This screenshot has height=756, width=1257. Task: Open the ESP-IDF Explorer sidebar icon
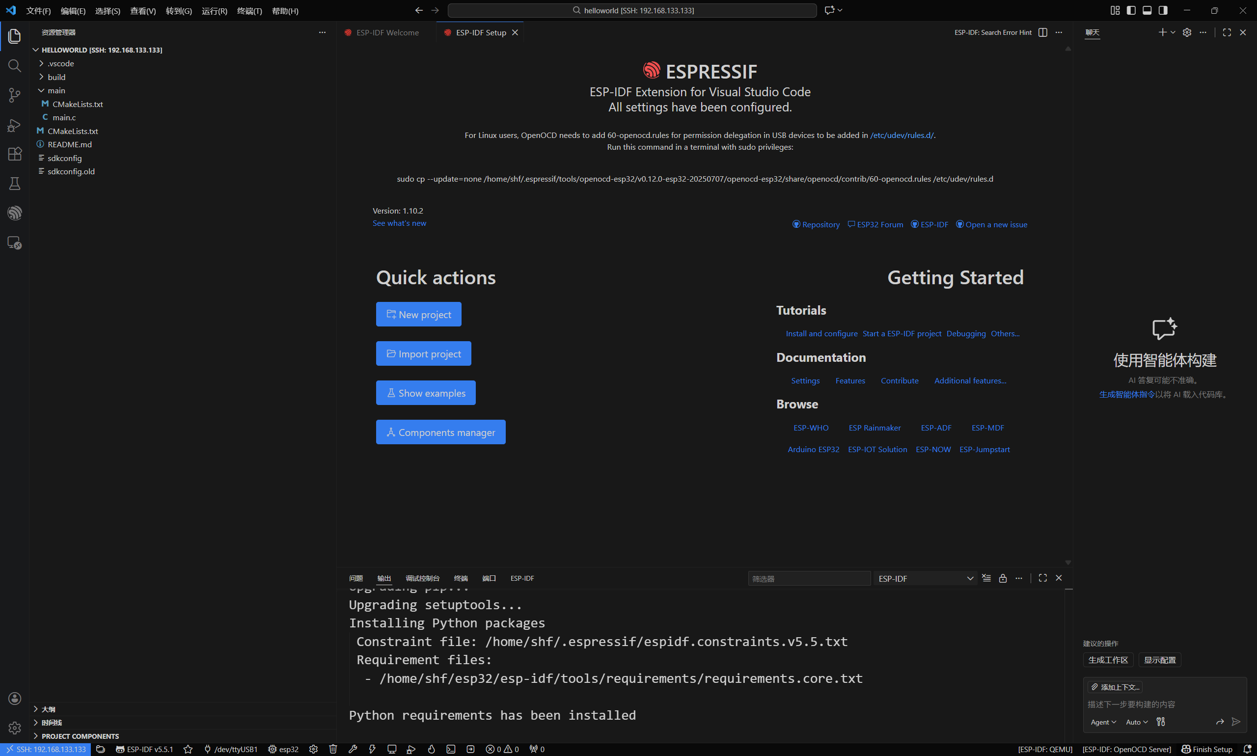(15, 213)
